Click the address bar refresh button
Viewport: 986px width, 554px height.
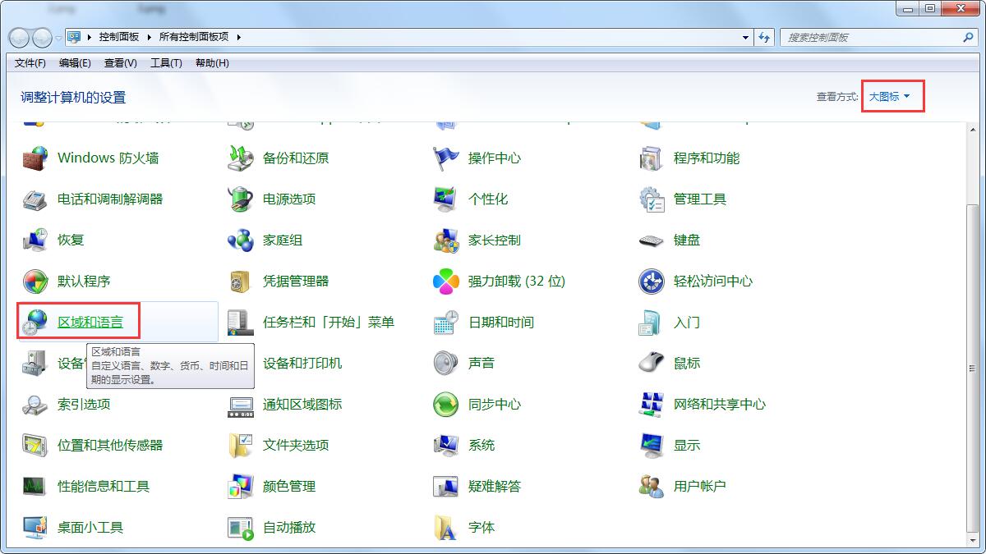click(765, 38)
